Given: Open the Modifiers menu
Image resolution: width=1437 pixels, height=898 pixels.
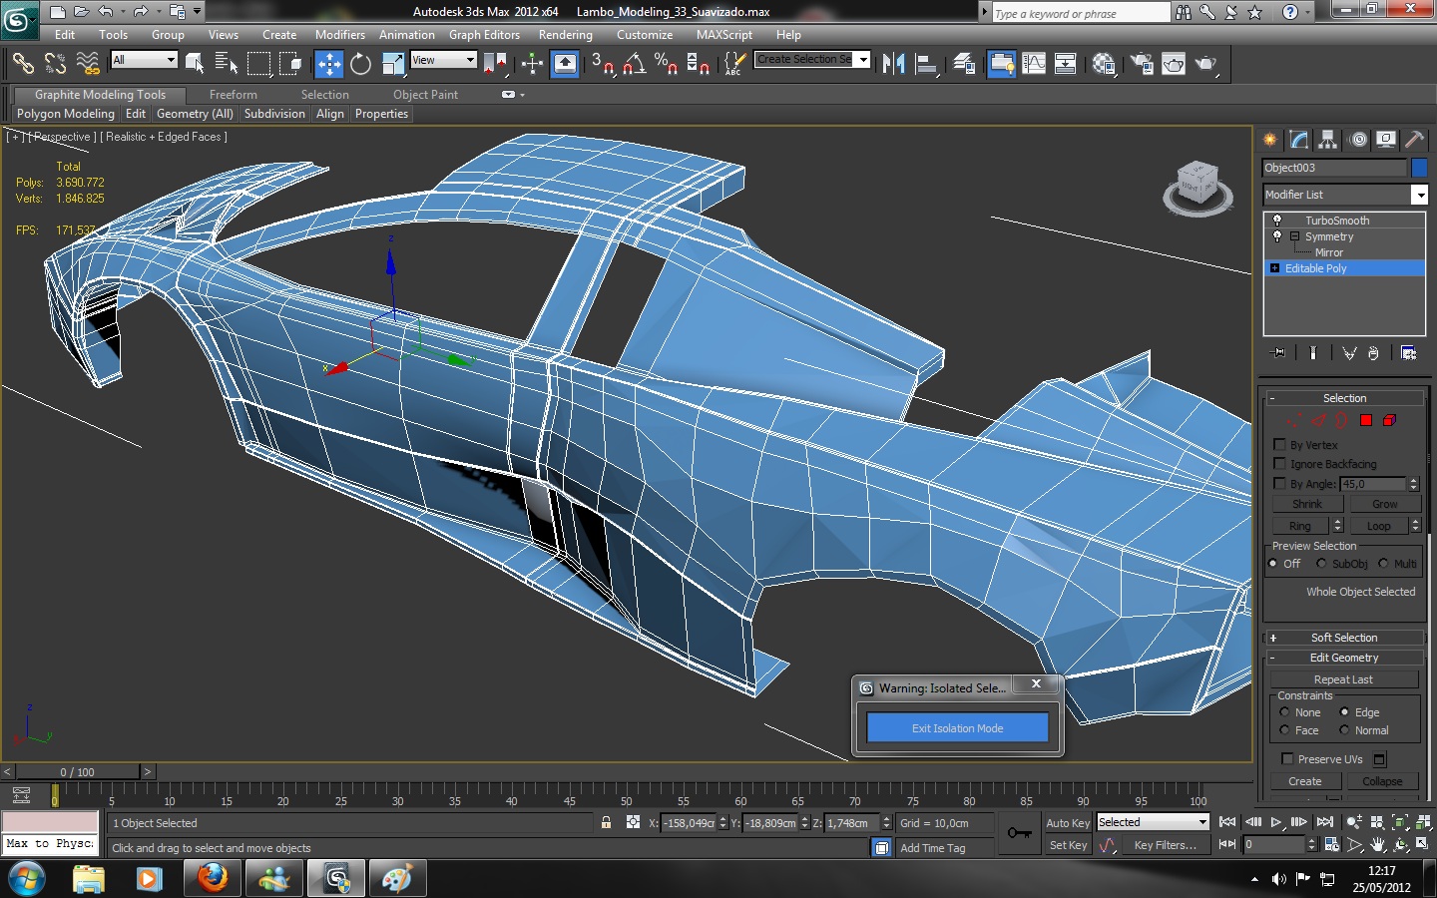Looking at the screenshot, I should pyautogui.click(x=339, y=34).
